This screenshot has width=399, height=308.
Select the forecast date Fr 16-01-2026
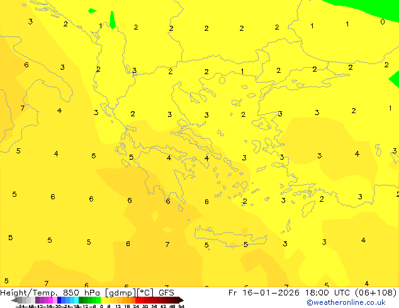pyautogui.click(x=264, y=293)
